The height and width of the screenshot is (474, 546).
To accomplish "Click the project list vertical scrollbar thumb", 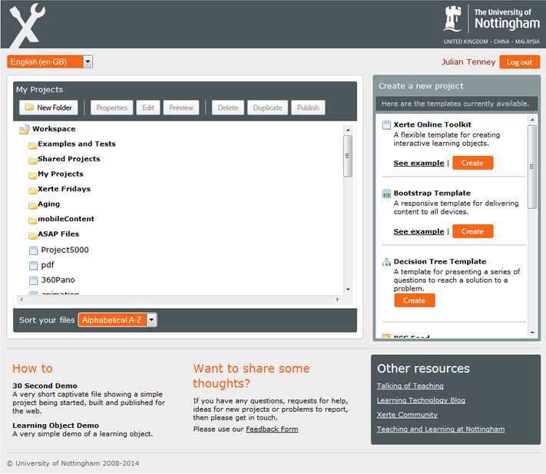I will [x=348, y=156].
